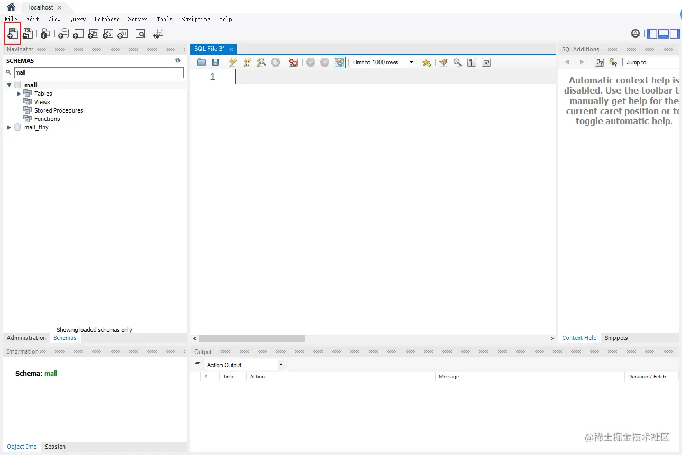This screenshot has height=455, width=682.
Task: Open the File menu
Action: point(11,19)
